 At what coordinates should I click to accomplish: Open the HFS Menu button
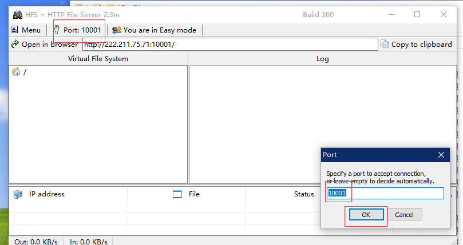pos(26,30)
